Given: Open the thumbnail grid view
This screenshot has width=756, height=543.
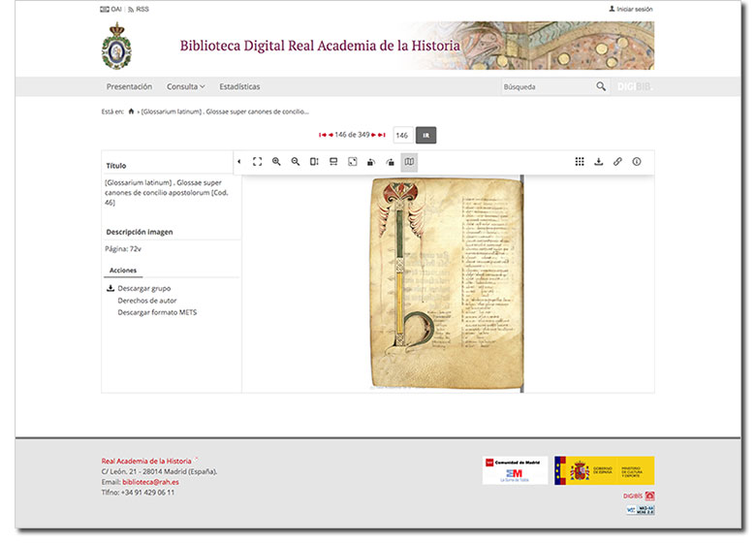Looking at the screenshot, I should click(580, 162).
